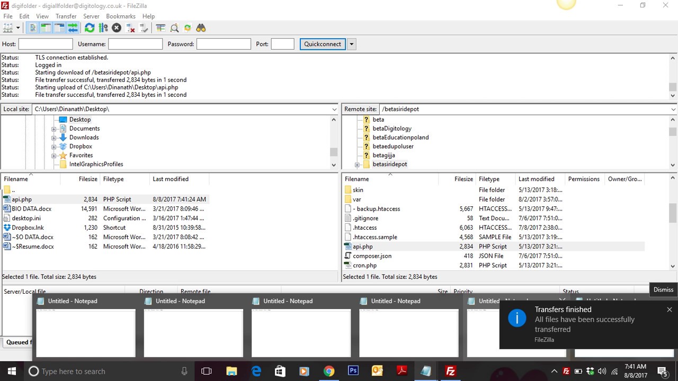The height and width of the screenshot is (381, 678).
Task: Open the File menu
Action: click(x=8, y=16)
